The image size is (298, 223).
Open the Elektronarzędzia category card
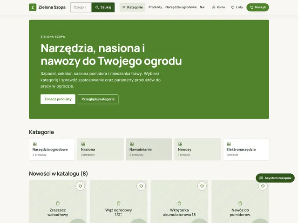(246, 150)
